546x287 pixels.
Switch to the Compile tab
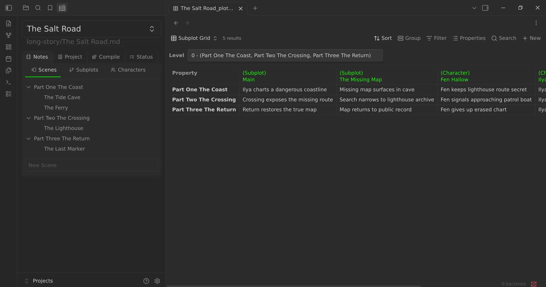tap(106, 57)
